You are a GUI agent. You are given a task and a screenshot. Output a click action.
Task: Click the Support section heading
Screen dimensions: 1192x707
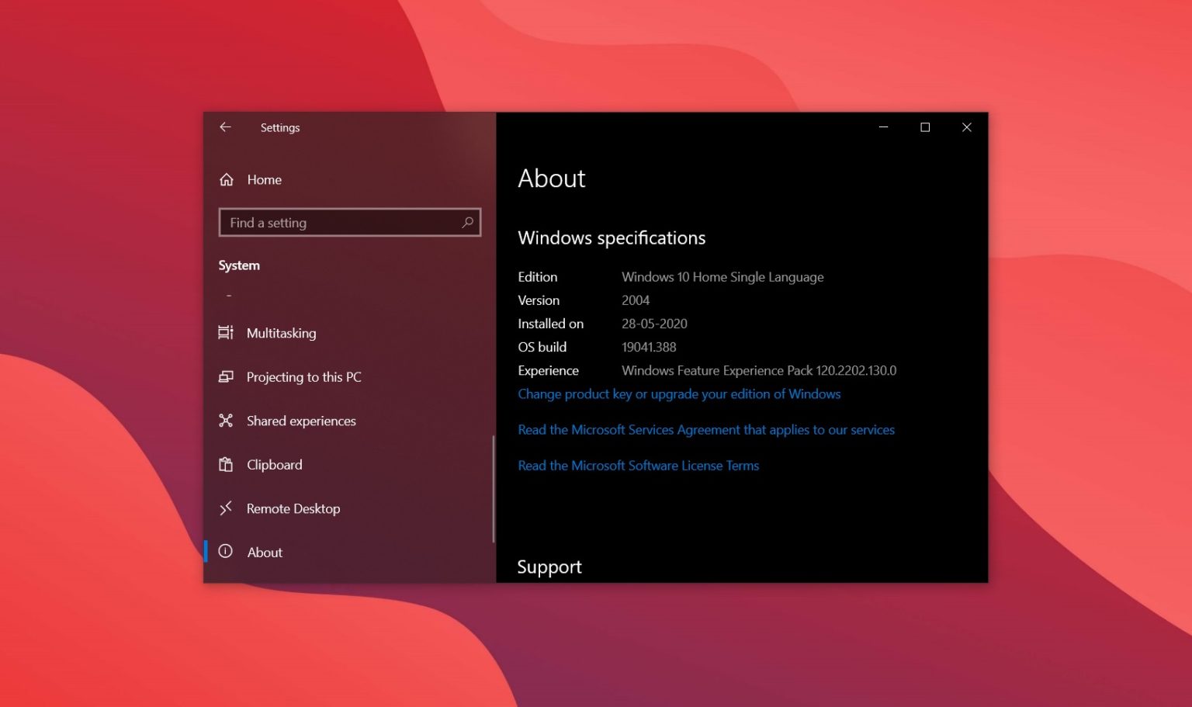tap(549, 567)
